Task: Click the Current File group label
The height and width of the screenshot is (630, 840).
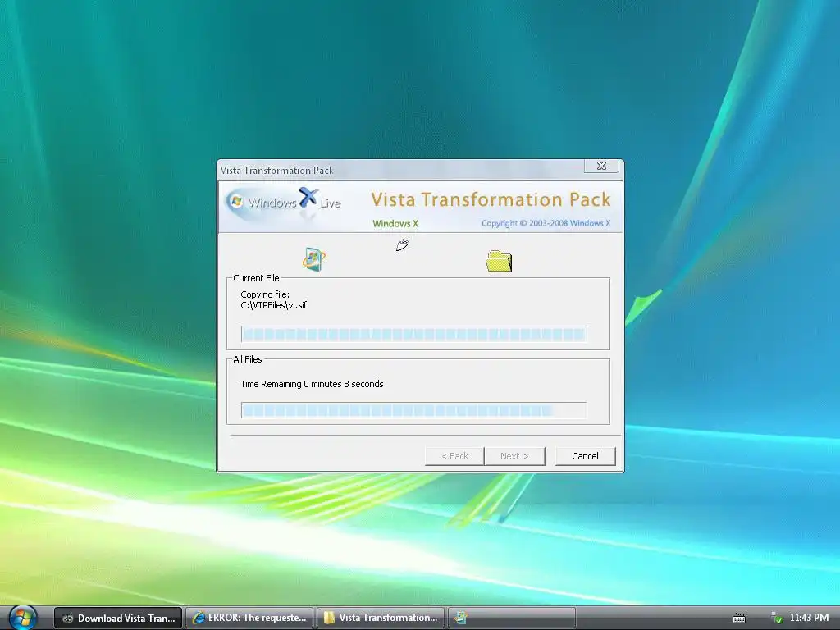Action: click(256, 278)
